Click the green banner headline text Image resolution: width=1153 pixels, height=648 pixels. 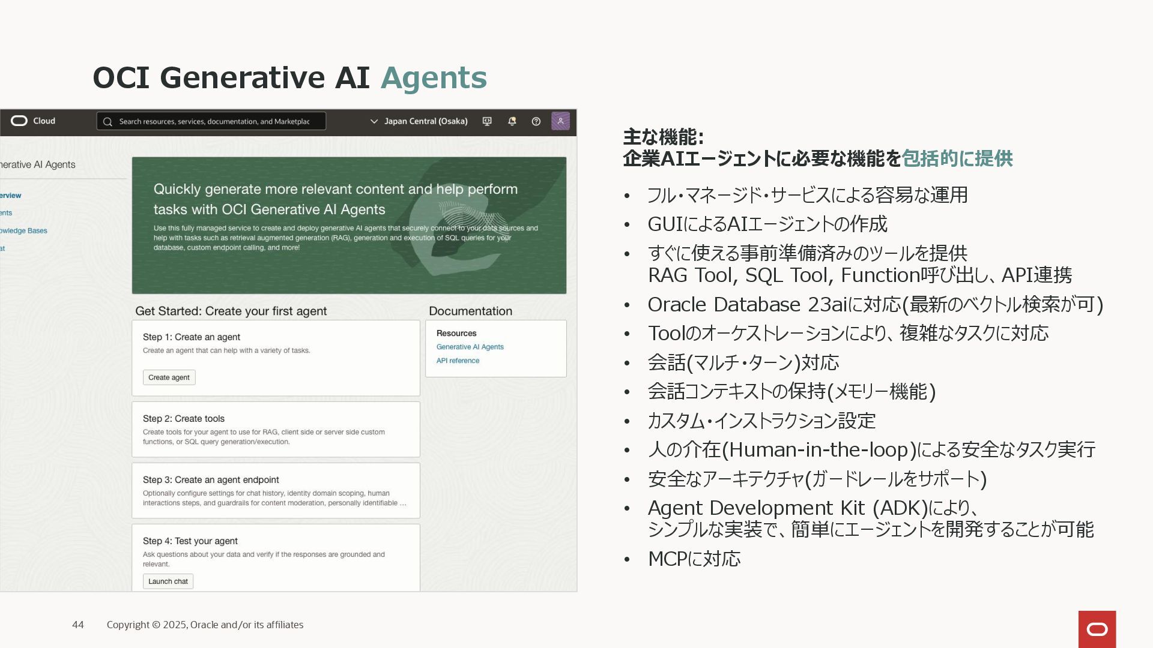(335, 199)
